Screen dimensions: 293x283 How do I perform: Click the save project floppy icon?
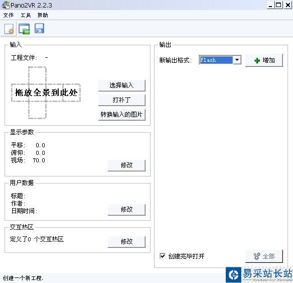tap(39, 29)
